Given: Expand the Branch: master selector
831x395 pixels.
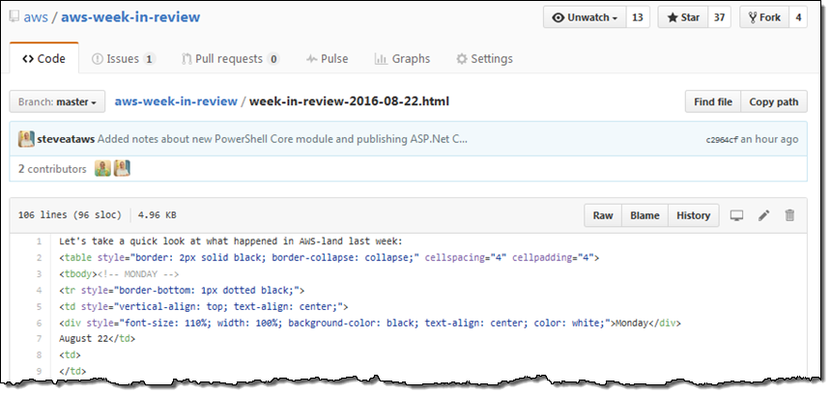Looking at the screenshot, I should coord(57,101).
